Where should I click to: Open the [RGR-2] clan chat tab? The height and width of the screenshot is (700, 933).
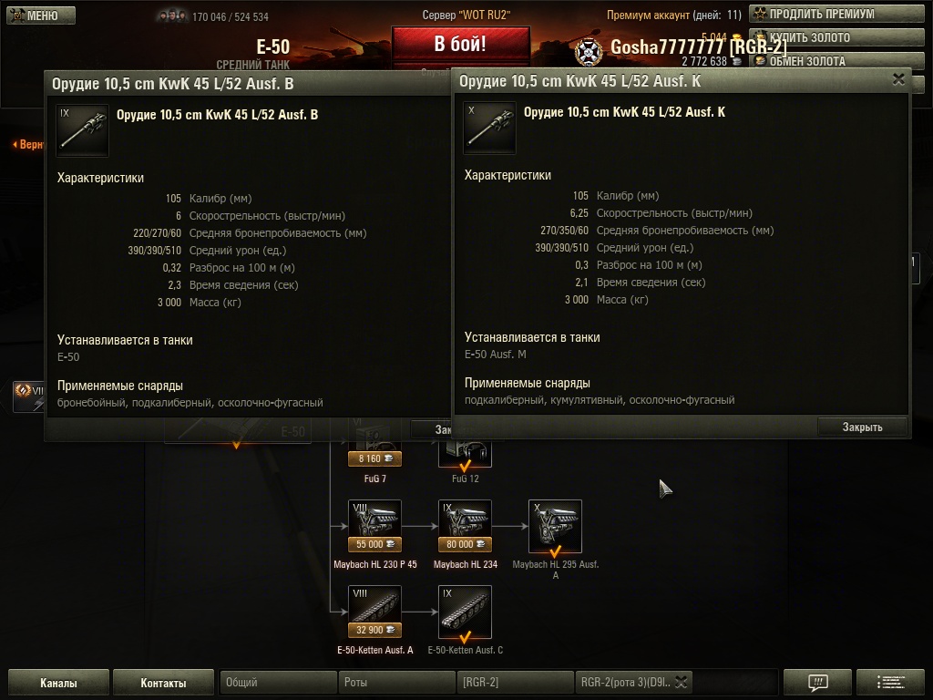click(x=516, y=682)
